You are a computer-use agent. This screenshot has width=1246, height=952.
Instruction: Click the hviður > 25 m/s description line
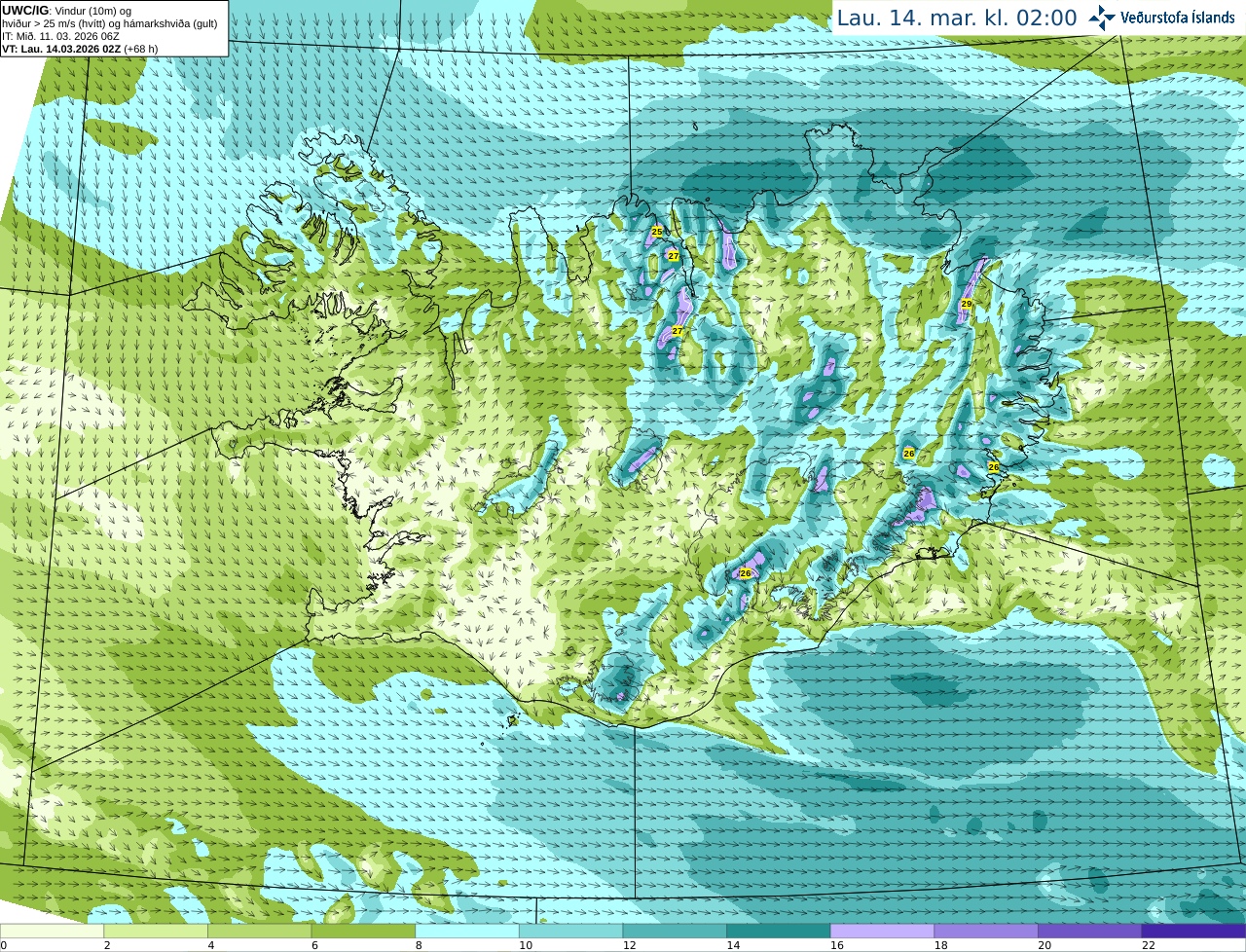tap(110, 23)
